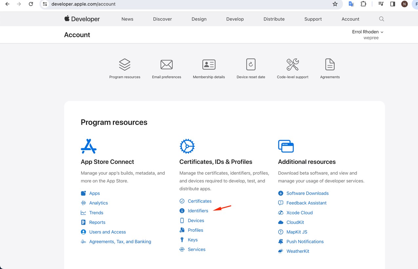Viewport: 418px width, 269px height.
Task: Click the icon beside the Apps link
Action: click(x=84, y=193)
